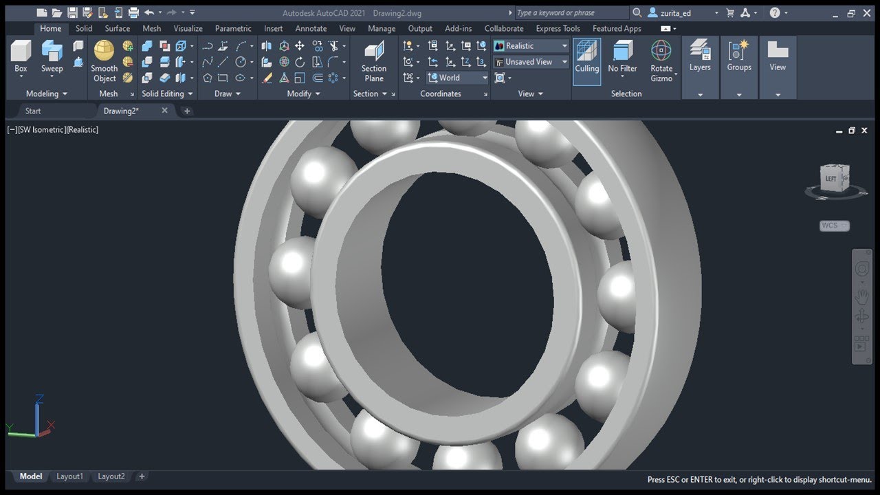
Task: Close the Drawing2 file tab
Action: tap(164, 110)
